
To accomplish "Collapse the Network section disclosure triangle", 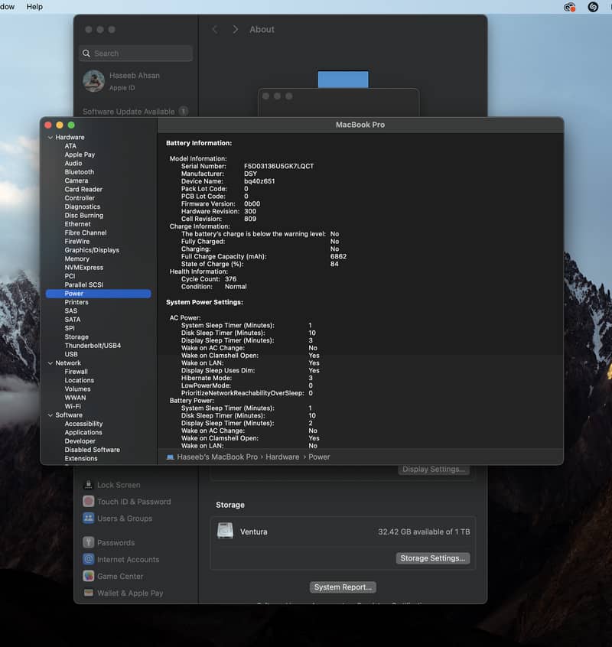I will (50, 363).
